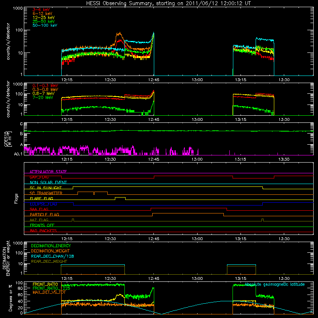Click the 0.1-0.3 MeV legend entry
Image resolution: width=318 pixels, height=318 pixels.
[45, 85]
